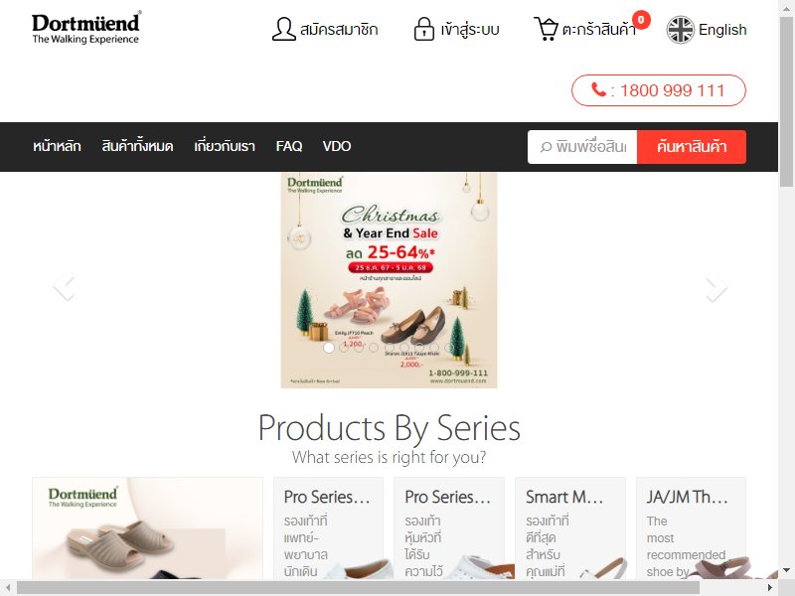Go to previous banner slide arrow
This screenshot has height=596, width=795.
65,287
